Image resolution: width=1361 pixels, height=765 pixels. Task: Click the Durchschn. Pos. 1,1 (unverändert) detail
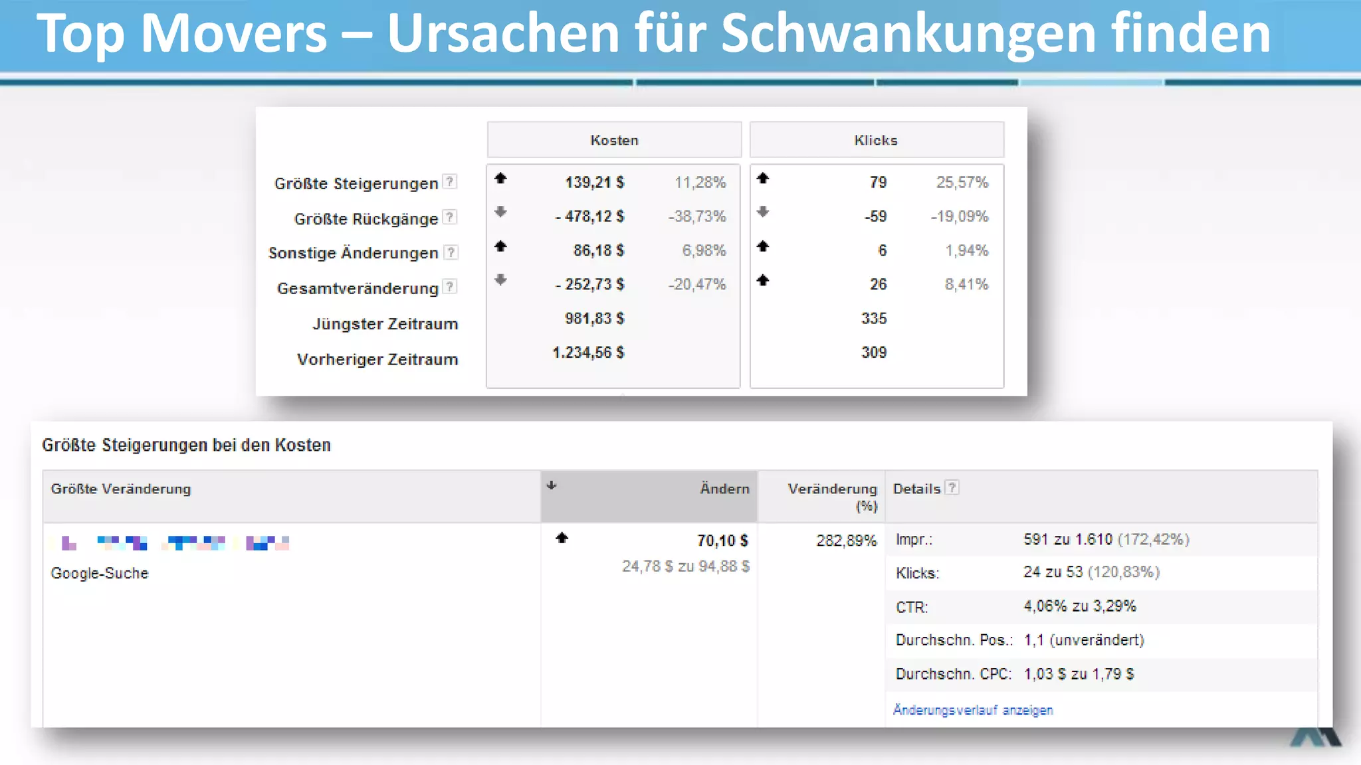(1101, 640)
